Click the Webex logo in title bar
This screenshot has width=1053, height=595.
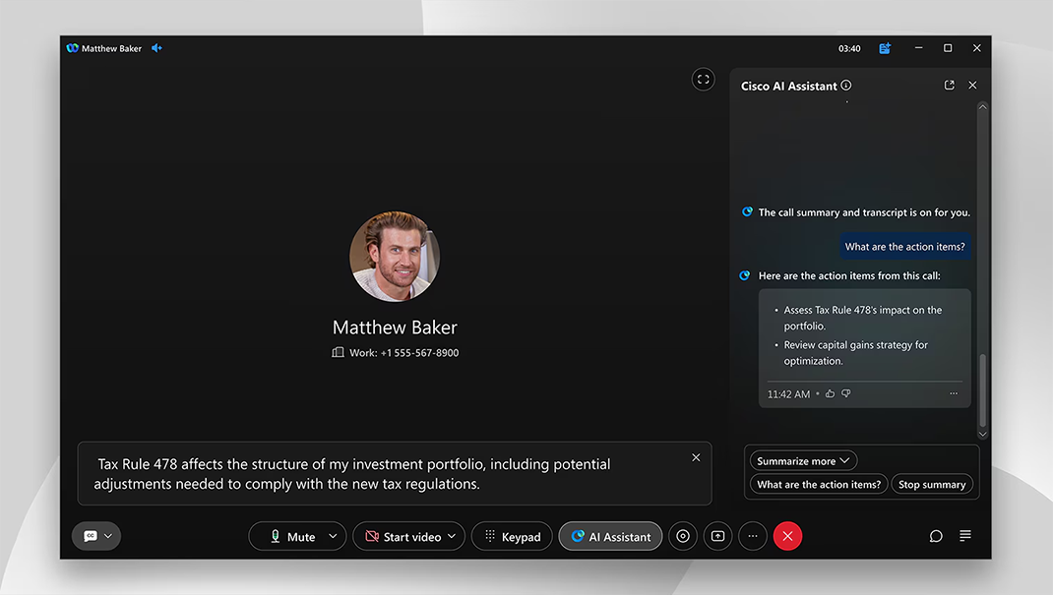pyautogui.click(x=72, y=48)
